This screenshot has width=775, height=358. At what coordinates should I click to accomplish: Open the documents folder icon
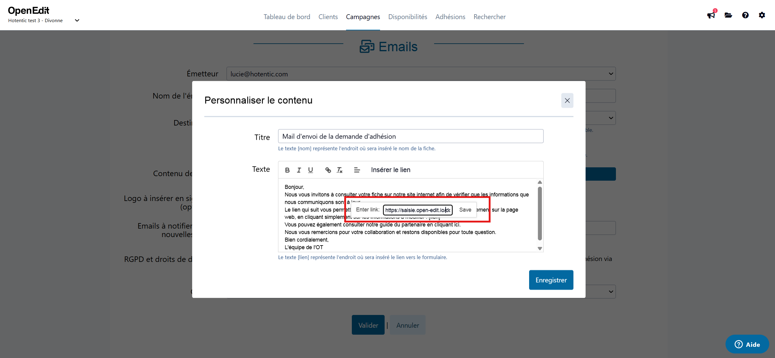pyautogui.click(x=729, y=15)
